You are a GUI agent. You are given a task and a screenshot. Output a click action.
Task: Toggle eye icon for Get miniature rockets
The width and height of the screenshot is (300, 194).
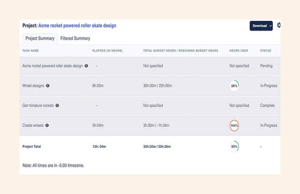click(x=57, y=106)
